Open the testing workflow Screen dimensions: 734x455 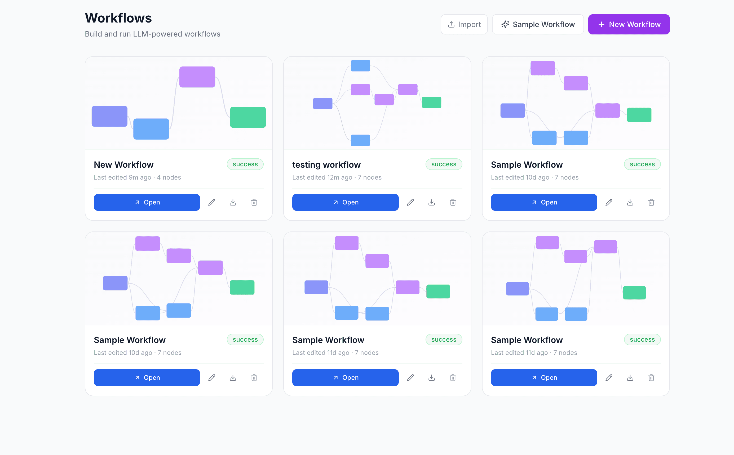[345, 202]
